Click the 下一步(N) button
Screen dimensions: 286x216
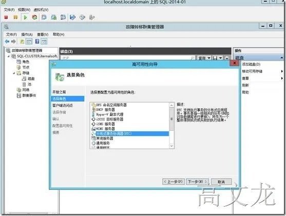pos(197,182)
